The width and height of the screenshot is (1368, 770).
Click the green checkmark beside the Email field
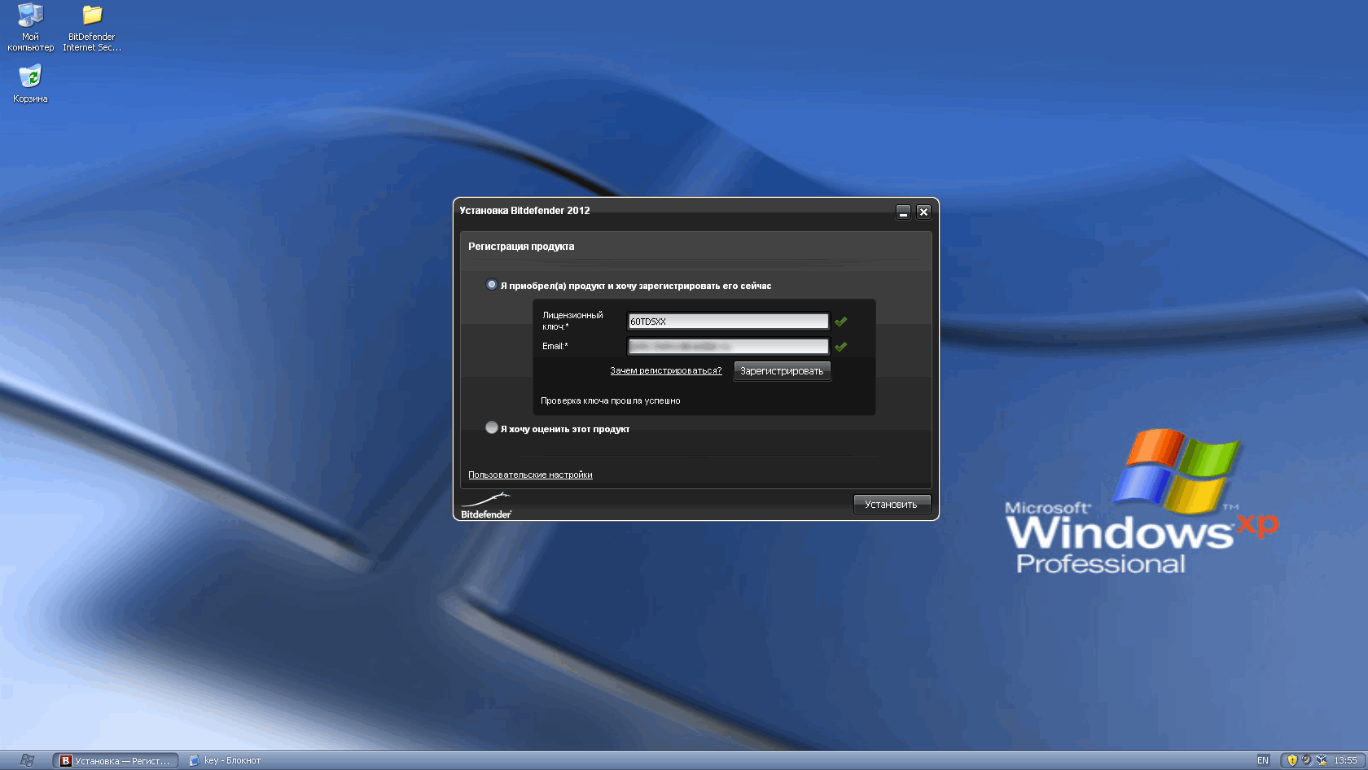(x=840, y=347)
